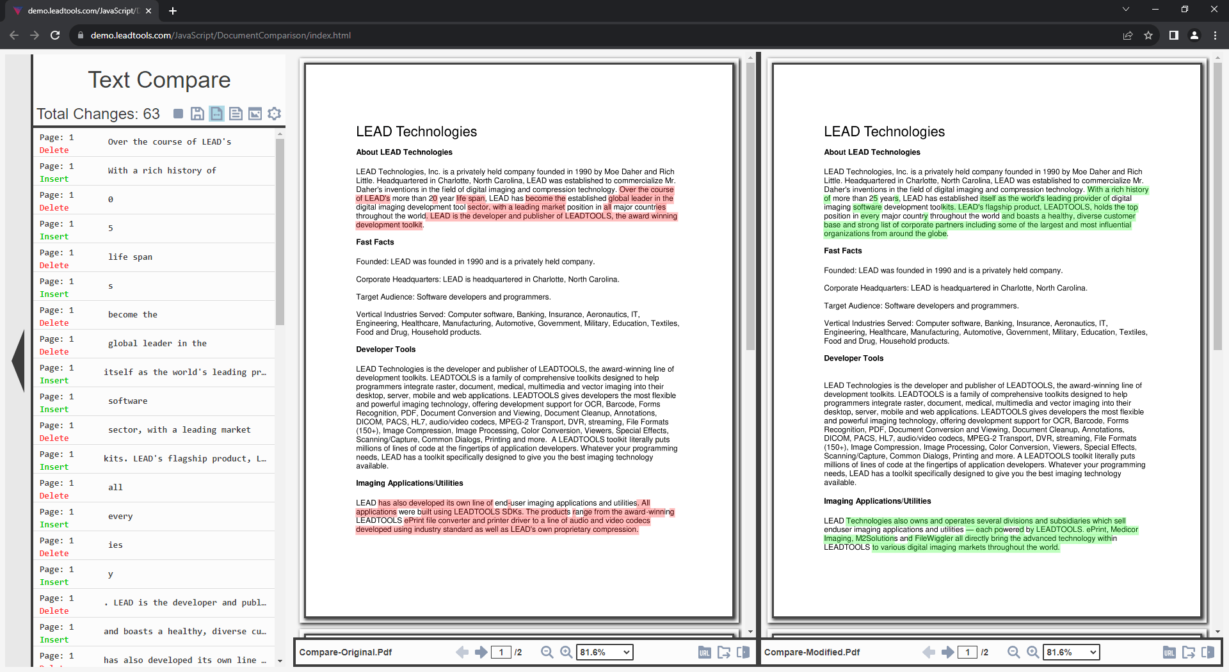Click the image picture icon in Text Compare toolbar
This screenshot has width=1229, height=672.
(x=255, y=114)
